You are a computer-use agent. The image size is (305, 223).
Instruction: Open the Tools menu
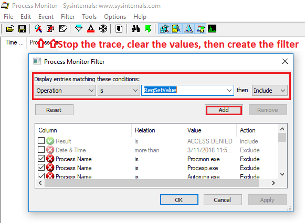point(89,17)
